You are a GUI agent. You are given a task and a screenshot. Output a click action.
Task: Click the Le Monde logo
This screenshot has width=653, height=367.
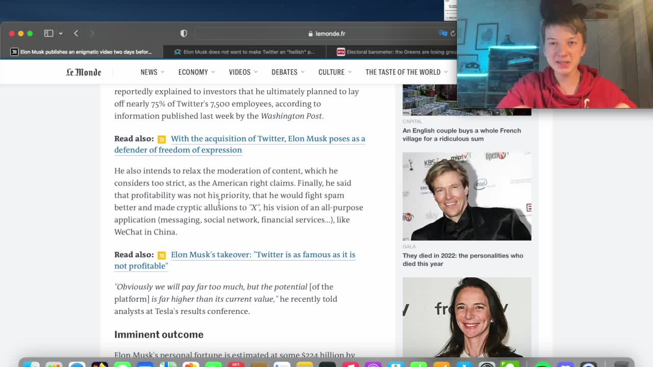click(84, 72)
